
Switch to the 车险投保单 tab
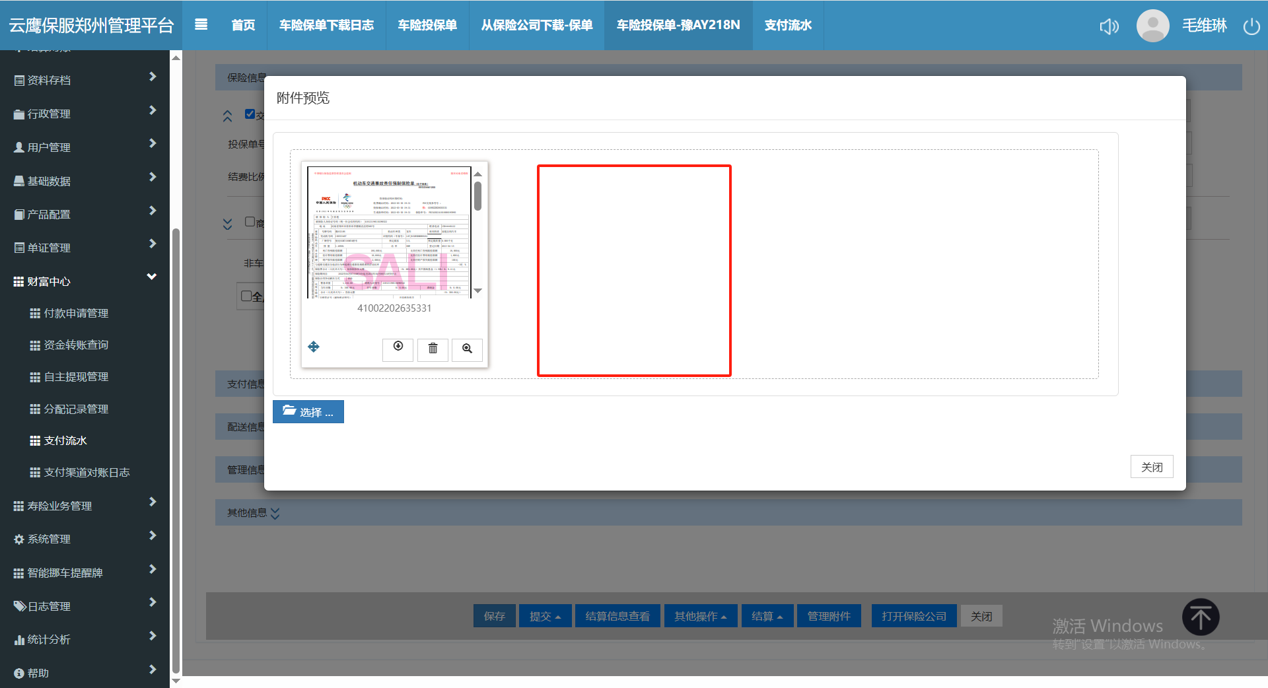[427, 25]
